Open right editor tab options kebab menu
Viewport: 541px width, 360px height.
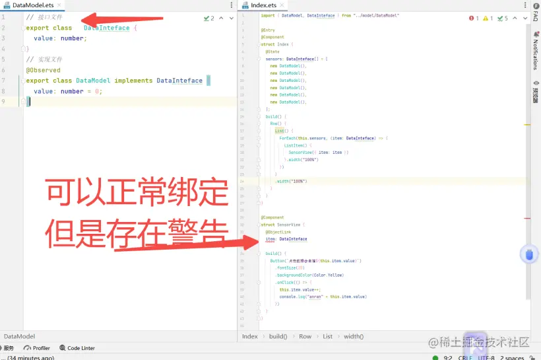[525, 5]
